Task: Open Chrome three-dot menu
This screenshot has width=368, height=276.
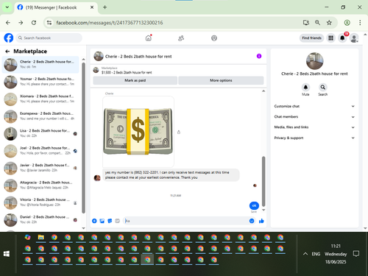Action: [360, 23]
